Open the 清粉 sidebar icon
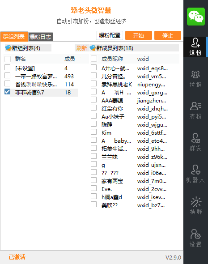This screenshot has width=208, height=264. point(195,111)
